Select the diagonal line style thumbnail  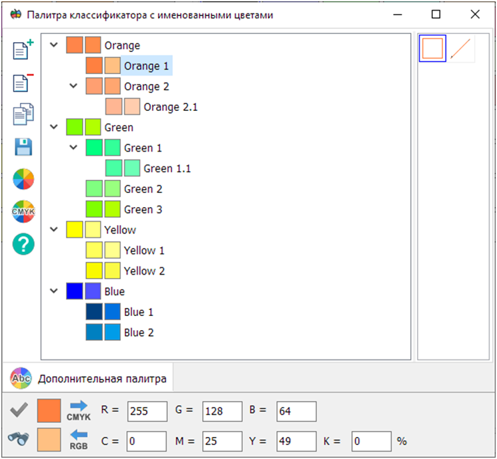(x=461, y=49)
